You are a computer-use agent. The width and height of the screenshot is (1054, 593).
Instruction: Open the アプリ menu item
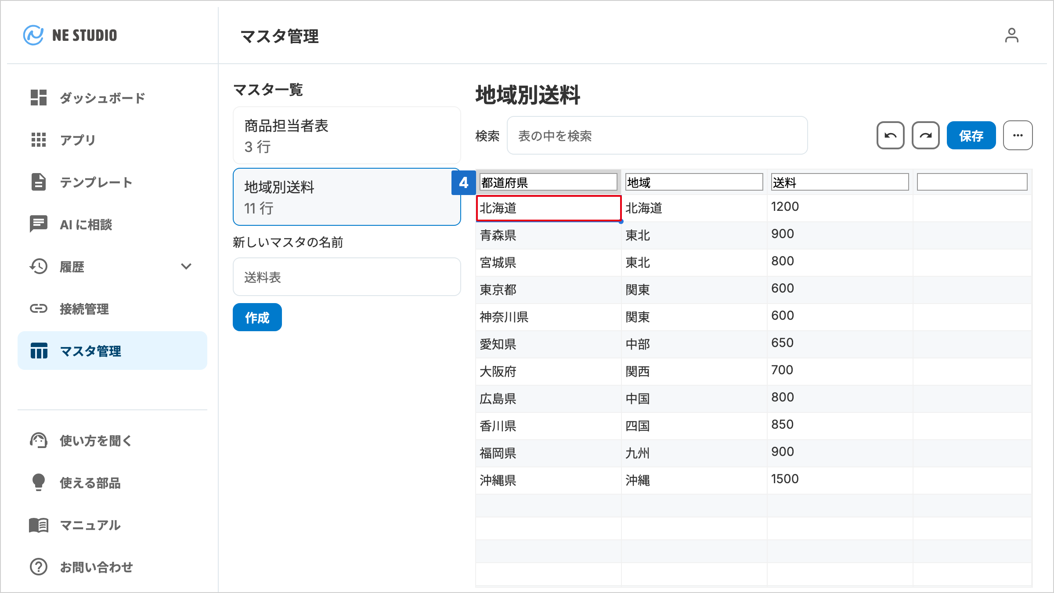coord(112,140)
